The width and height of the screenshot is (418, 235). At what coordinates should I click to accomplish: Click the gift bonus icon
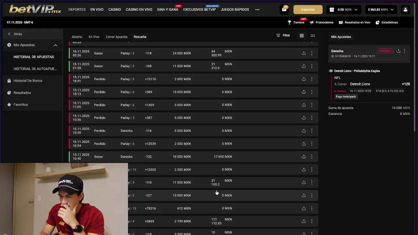click(332, 9)
